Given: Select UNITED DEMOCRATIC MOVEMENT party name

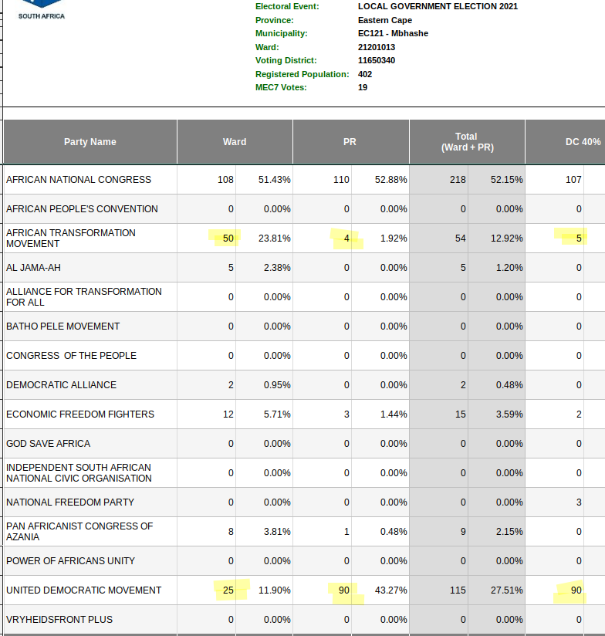Looking at the screenshot, I should [84, 590].
